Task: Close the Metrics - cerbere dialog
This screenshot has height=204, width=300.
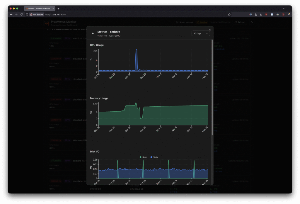Action: [x=210, y=30]
